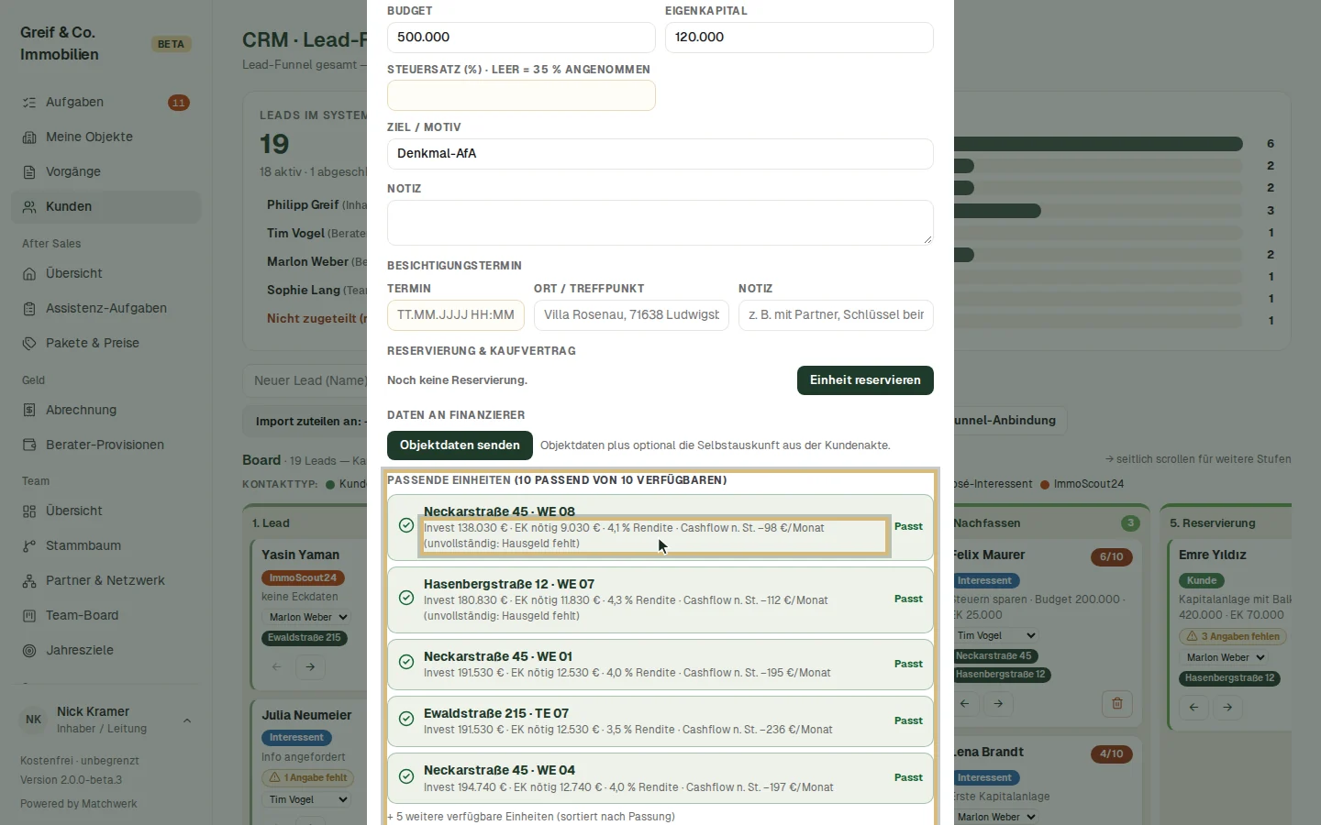This screenshot has height=825, width=1321.
Task: Click the Meine Objekte building icon
Action: click(x=29, y=137)
